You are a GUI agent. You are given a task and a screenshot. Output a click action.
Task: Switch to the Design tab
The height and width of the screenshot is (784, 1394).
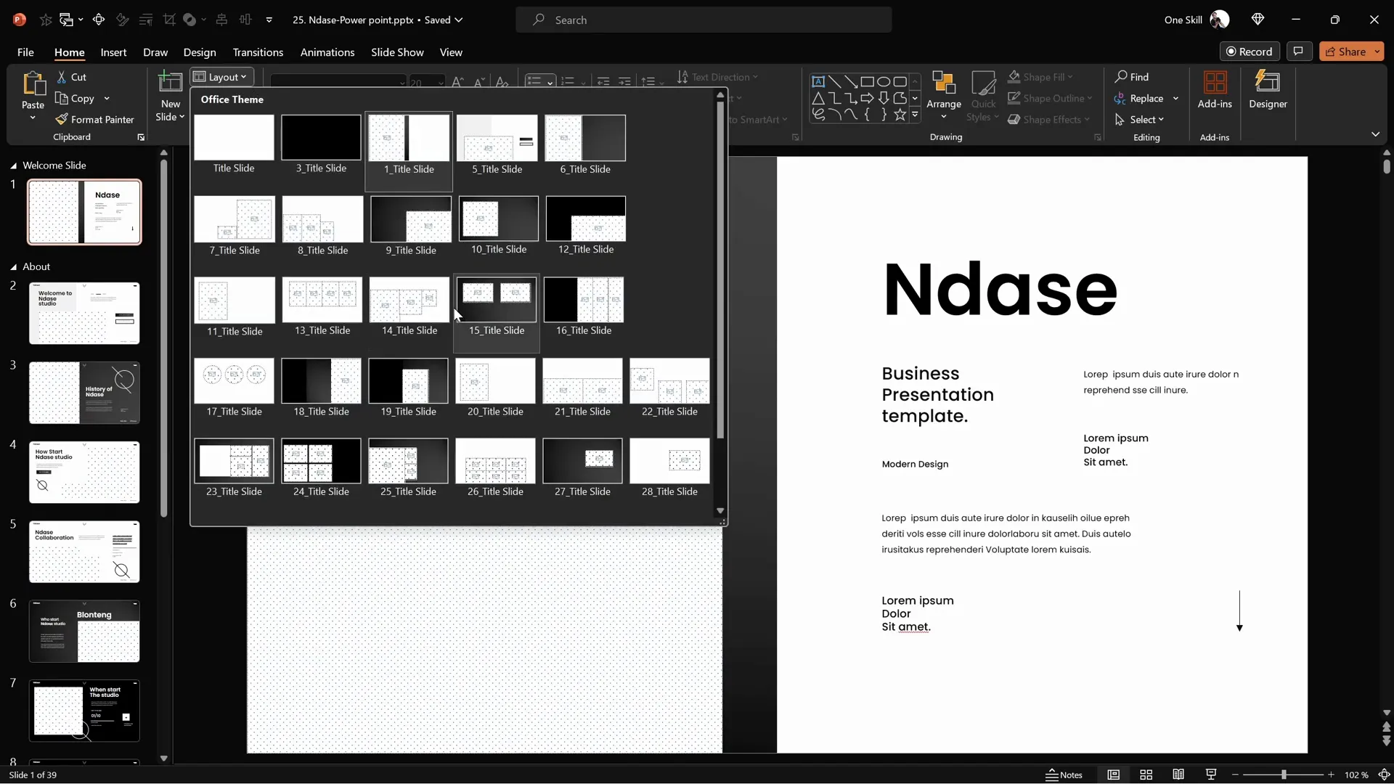click(x=200, y=52)
